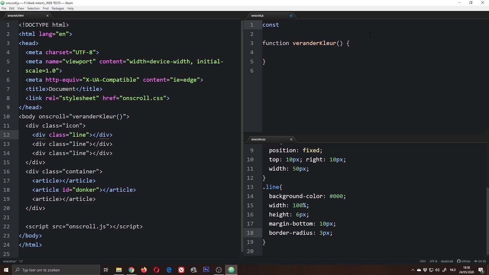Click 'Document' inside the title tag
Viewport: 489px width, 275px height.
point(62,89)
